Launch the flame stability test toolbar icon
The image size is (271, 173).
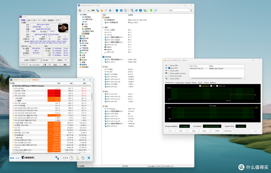[102, 10]
